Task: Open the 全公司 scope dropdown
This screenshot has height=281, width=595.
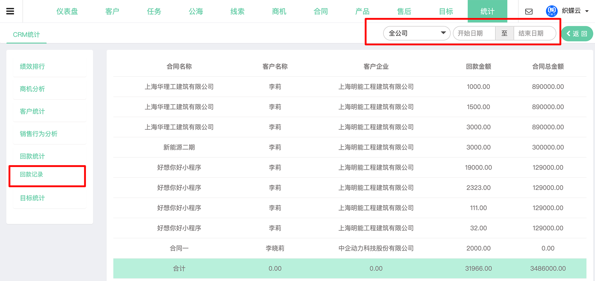Action: tap(416, 33)
